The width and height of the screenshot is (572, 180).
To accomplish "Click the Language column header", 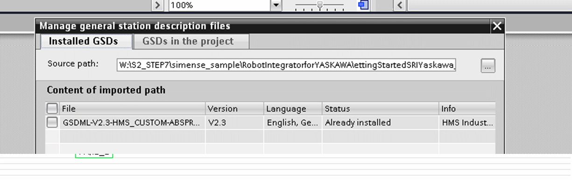I will pyautogui.click(x=293, y=109).
